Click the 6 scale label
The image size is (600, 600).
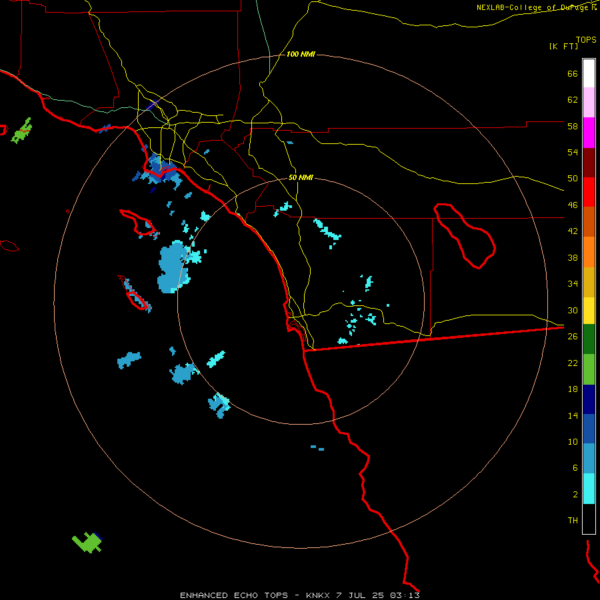[575, 467]
